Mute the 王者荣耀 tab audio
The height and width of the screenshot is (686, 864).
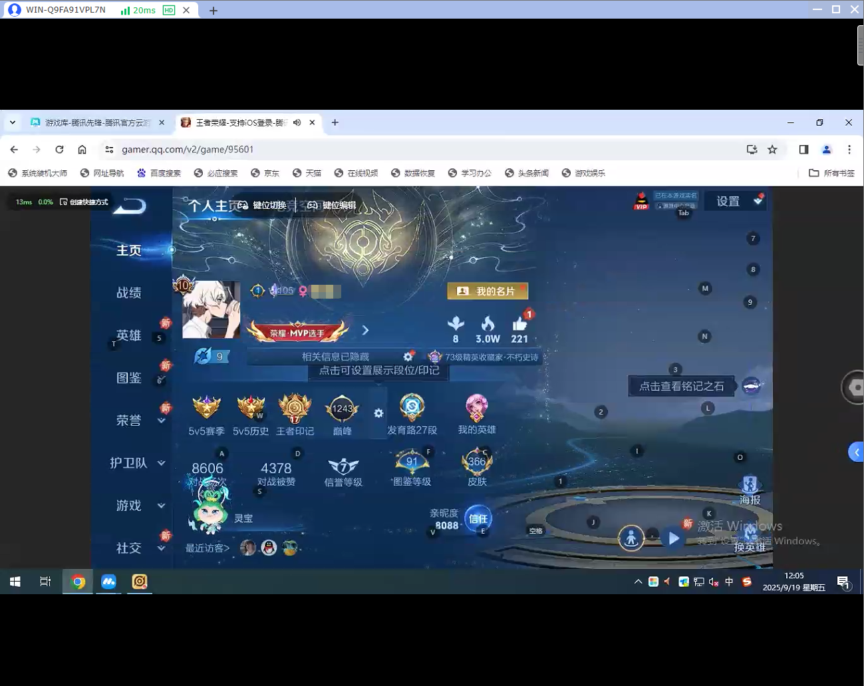pos(297,122)
